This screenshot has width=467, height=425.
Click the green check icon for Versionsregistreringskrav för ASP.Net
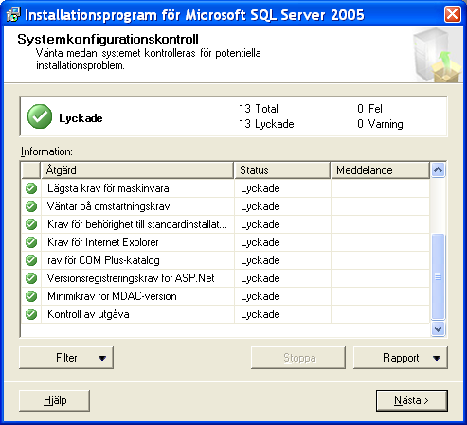click(x=31, y=278)
